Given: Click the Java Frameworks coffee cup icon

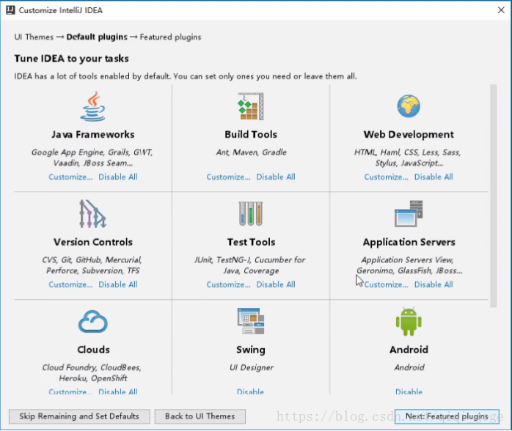Looking at the screenshot, I should pyautogui.click(x=93, y=107).
